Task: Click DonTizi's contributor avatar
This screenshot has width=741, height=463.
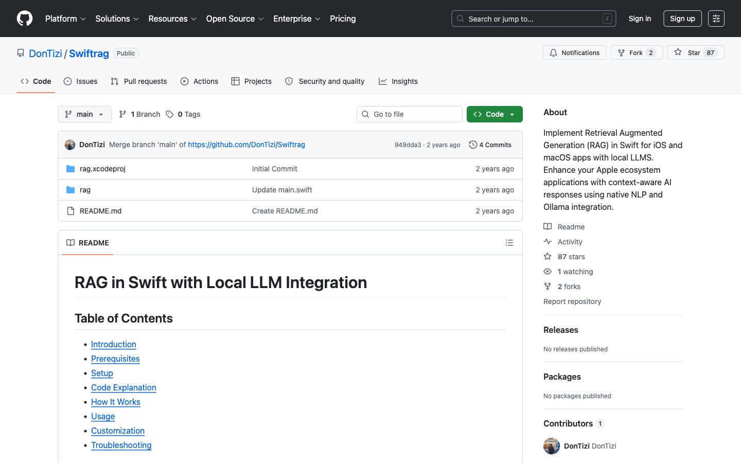Action: pos(552,446)
